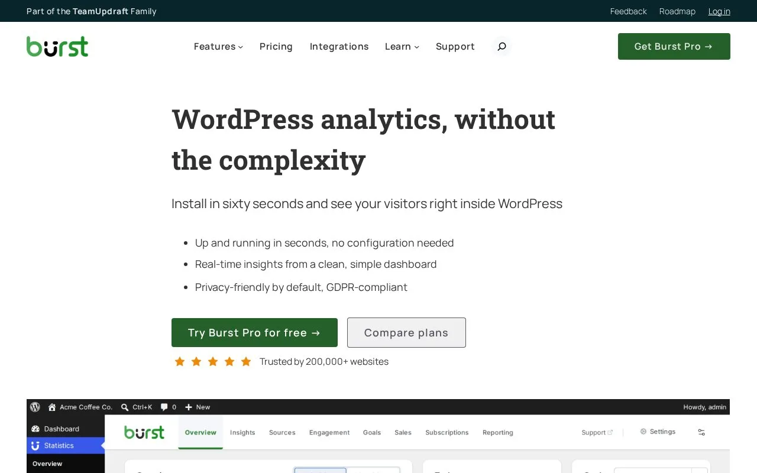Open the Log in link

pos(719,11)
